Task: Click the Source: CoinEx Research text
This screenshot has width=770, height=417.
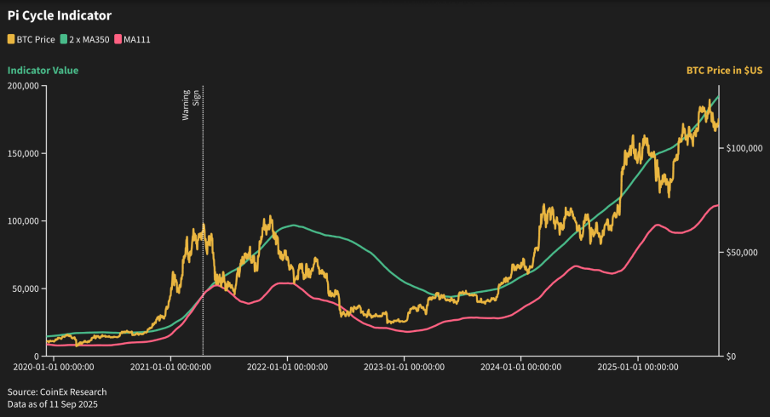Action: [x=57, y=392]
